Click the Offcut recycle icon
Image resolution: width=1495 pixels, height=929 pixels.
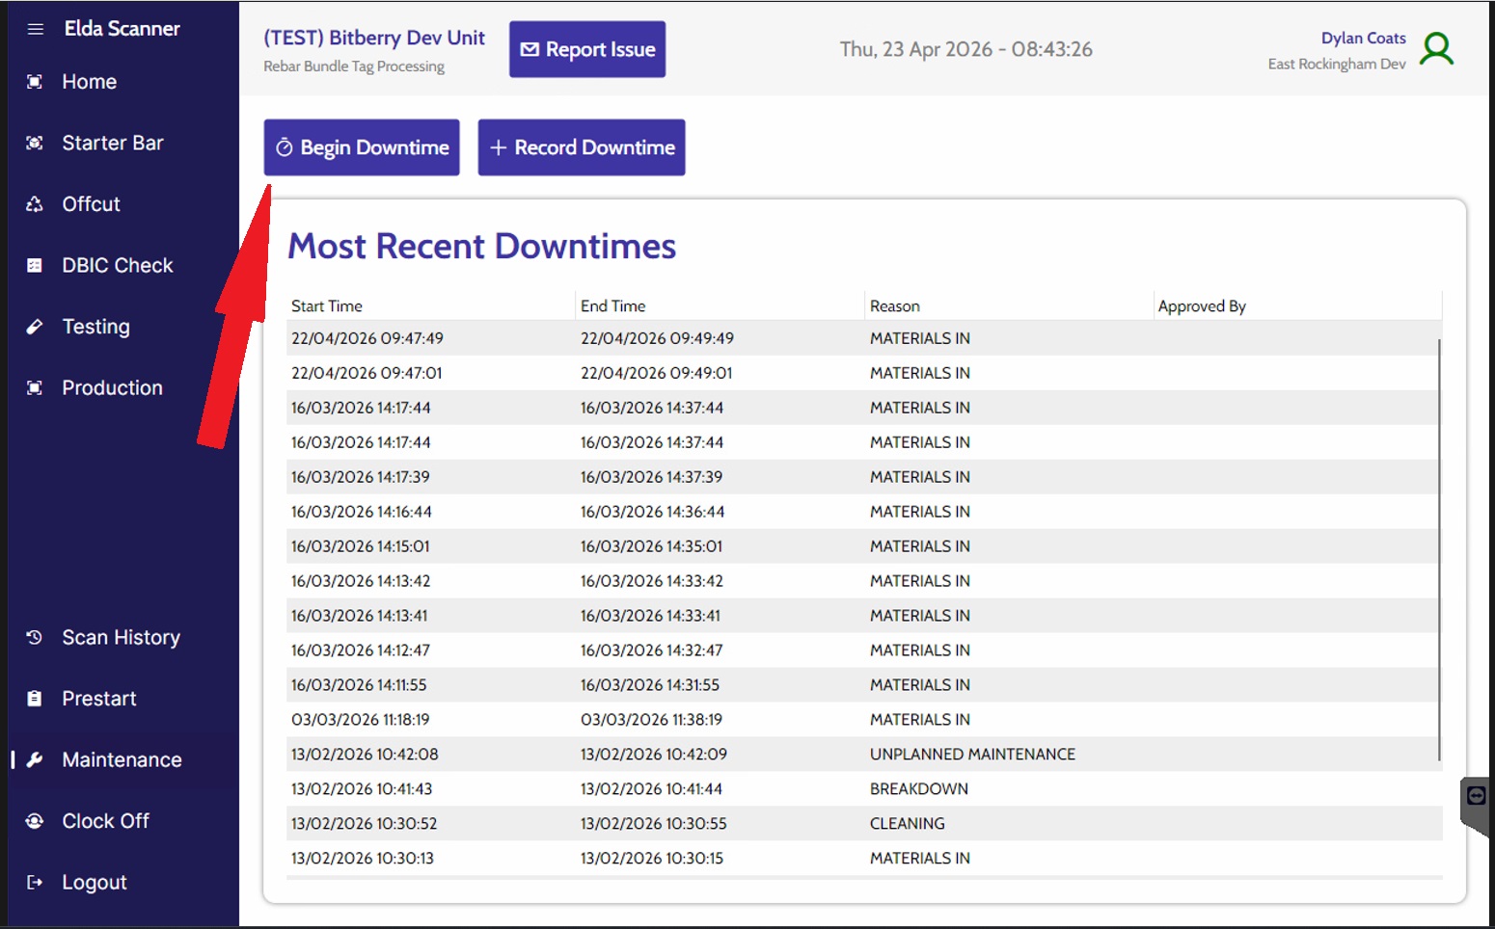pos(35,204)
